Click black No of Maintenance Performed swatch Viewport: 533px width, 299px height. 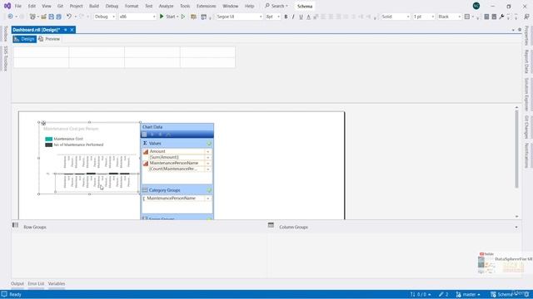click(x=48, y=145)
